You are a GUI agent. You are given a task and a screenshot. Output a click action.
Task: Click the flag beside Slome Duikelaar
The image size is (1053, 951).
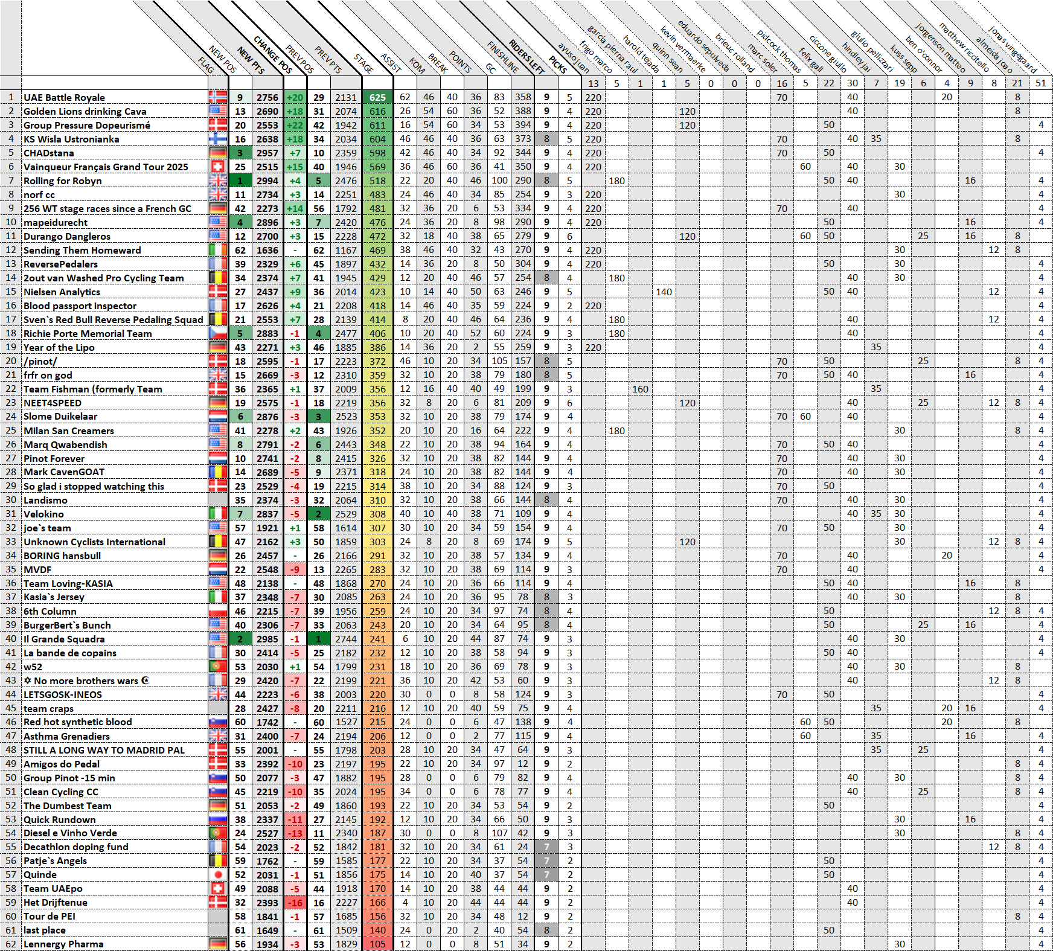[218, 417]
